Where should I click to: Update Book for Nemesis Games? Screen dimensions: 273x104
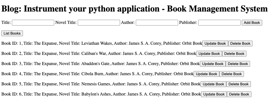(x=213, y=84)
